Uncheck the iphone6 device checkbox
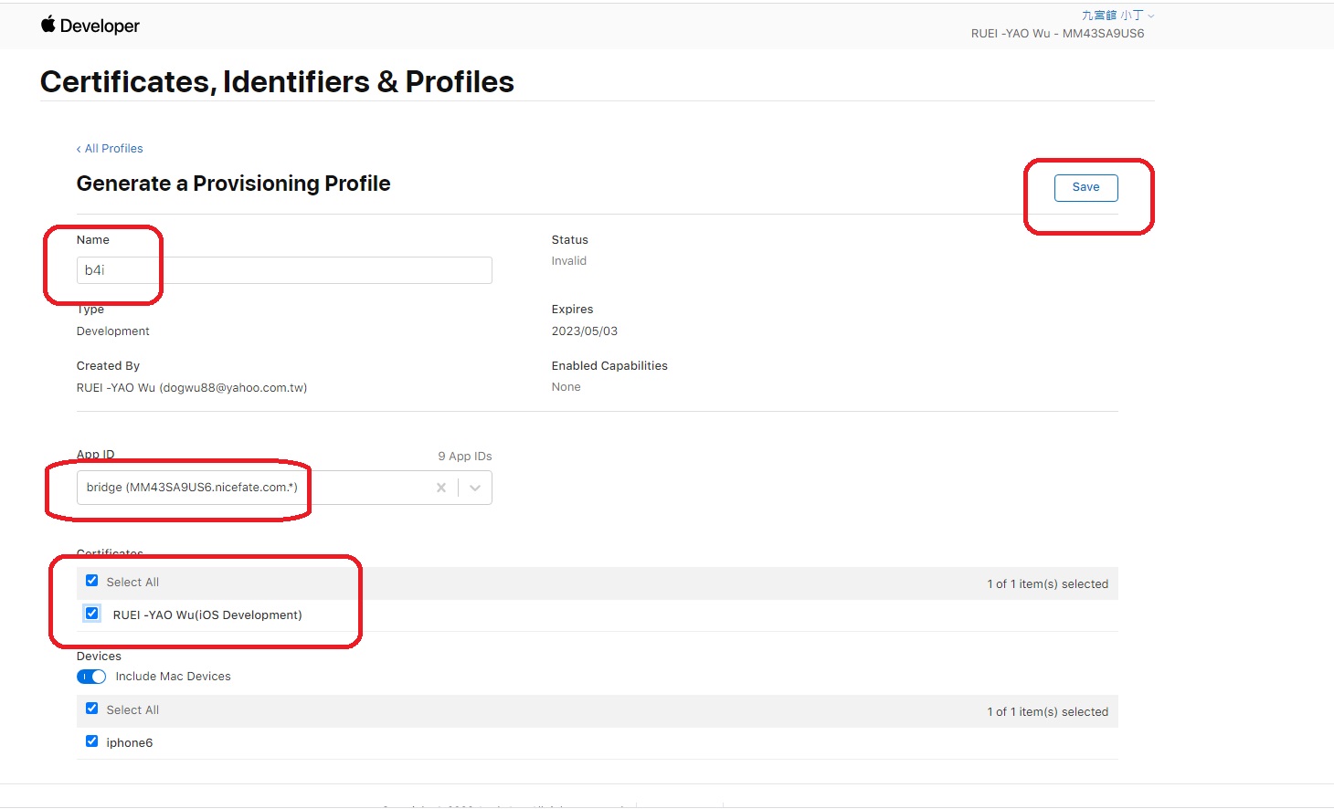The height and width of the screenshot is (809, 1334). tap(92, 741)
